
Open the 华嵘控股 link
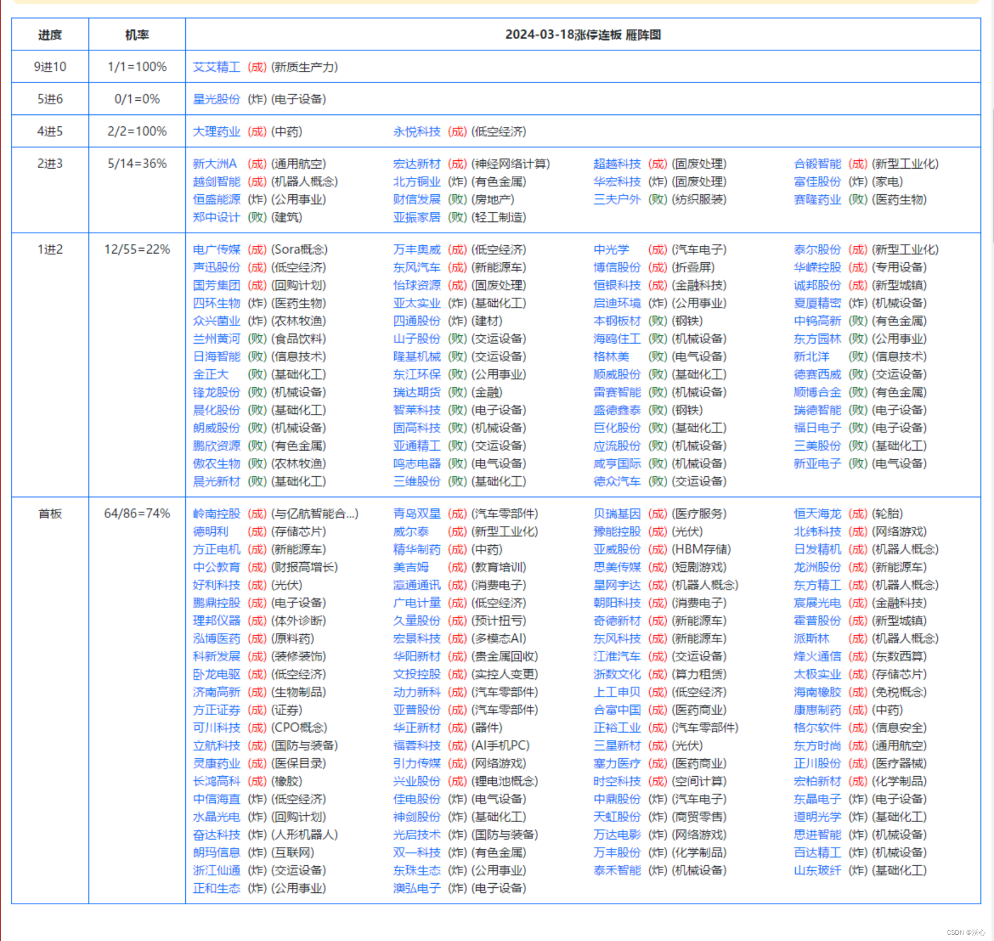click(x=818, y=267)
